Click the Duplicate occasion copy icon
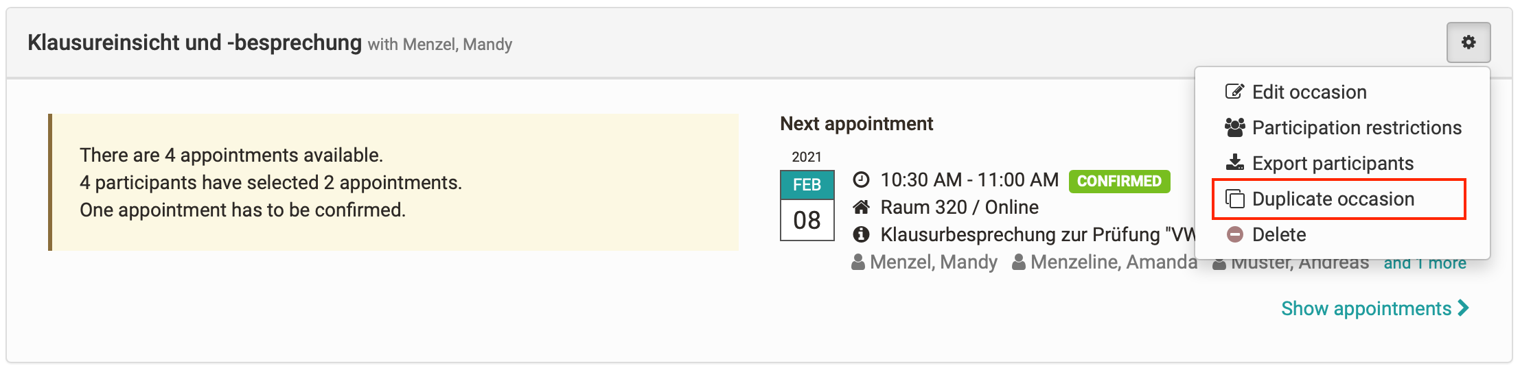Image resolution: width=1520 pixels, height=370 pixels. point(1234,199)
